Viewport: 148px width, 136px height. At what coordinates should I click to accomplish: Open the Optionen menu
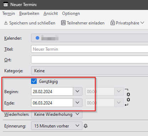(71, 13)
